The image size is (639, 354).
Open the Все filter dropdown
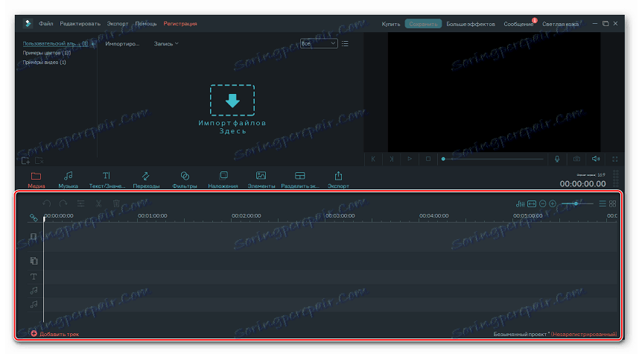pyautogui.click(x=319, y=44)
